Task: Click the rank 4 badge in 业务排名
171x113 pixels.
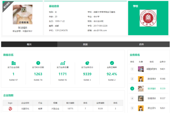Action: pos(132,98)
